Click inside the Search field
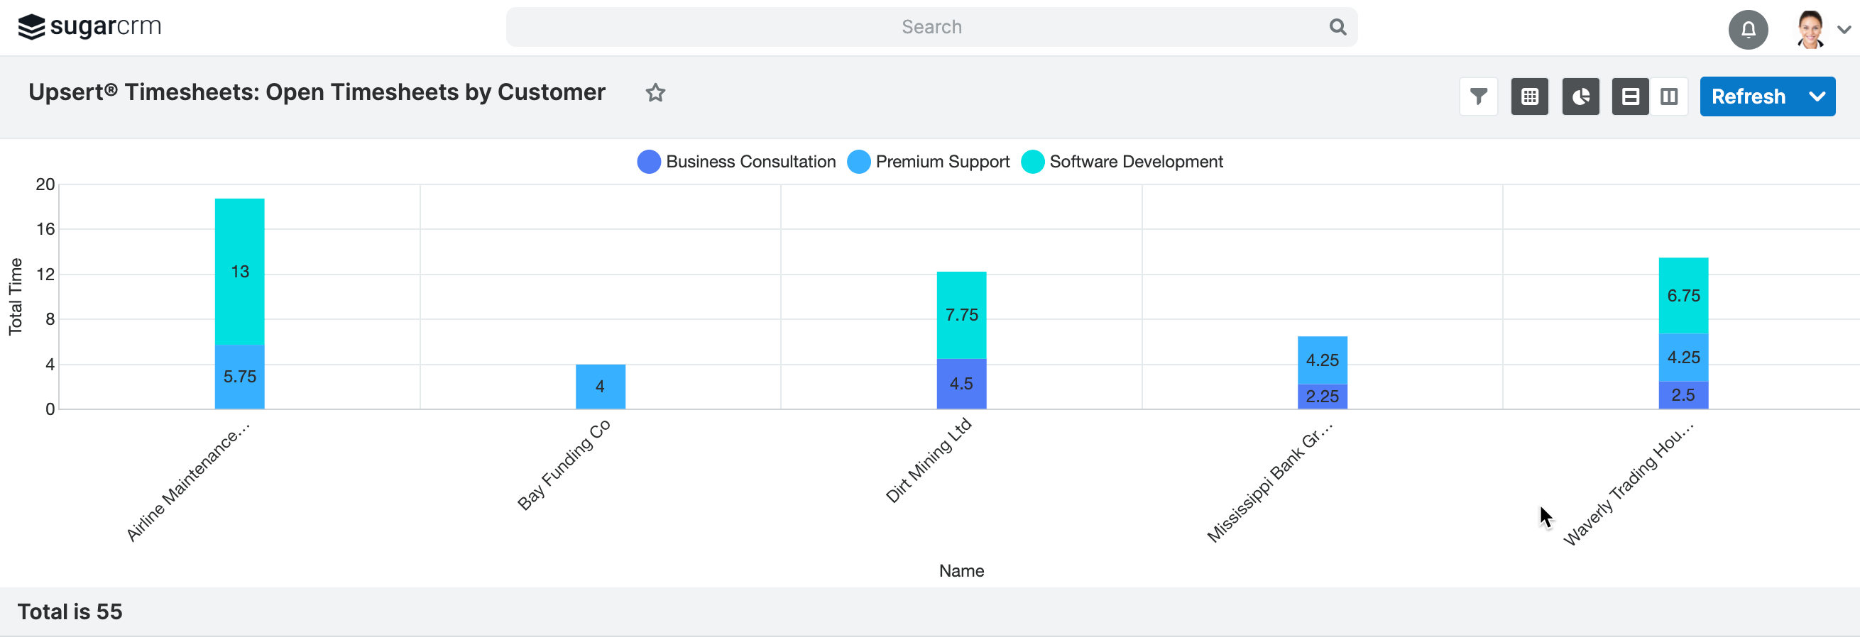Screen dimensions: 1860x637 (931, 27)
